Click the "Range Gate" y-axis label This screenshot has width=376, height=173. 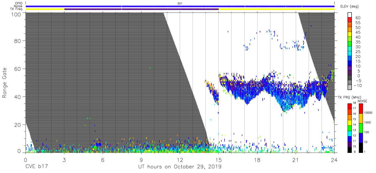click(5, 83)
